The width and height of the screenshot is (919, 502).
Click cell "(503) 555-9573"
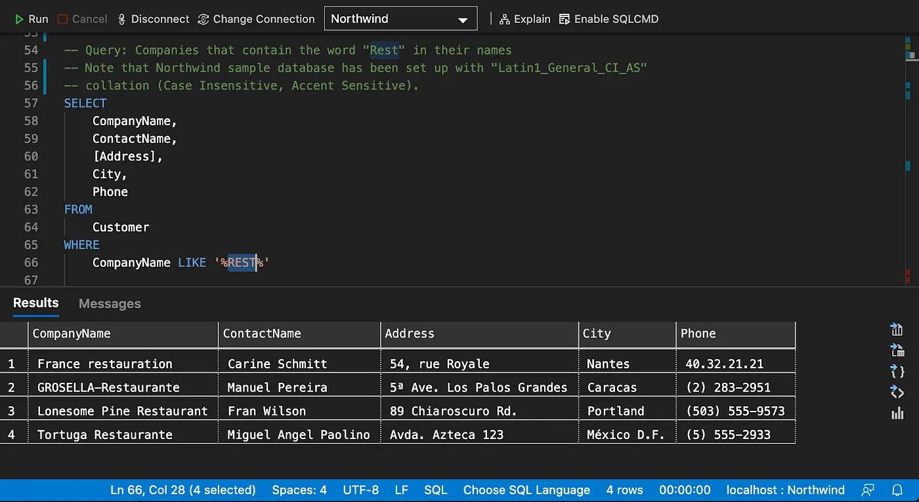[735, 411]
